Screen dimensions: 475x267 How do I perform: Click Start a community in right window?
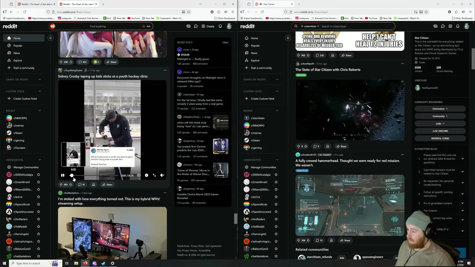click(261, 68)
